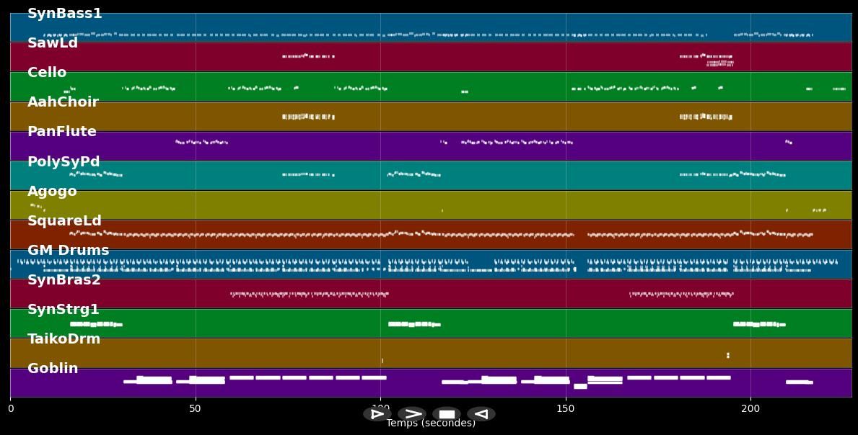Select the AahChoir track label
The image size is (858, 435).
click(x=63, y=102)
